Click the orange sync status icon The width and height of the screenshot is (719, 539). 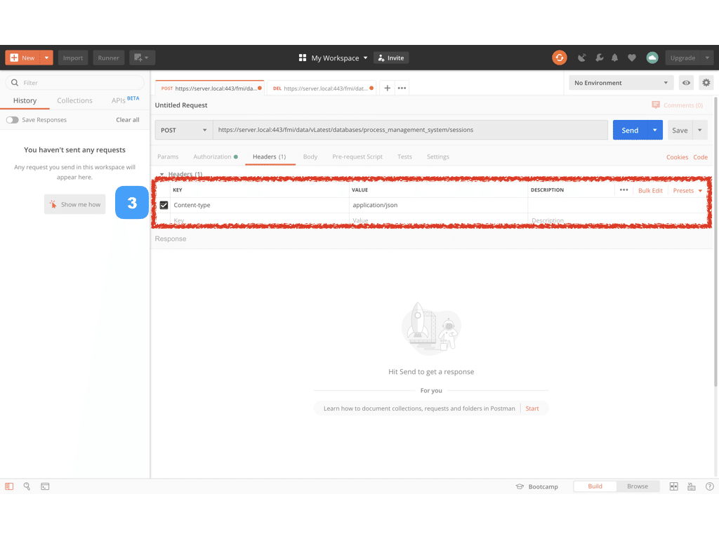[x=560, y=58]
